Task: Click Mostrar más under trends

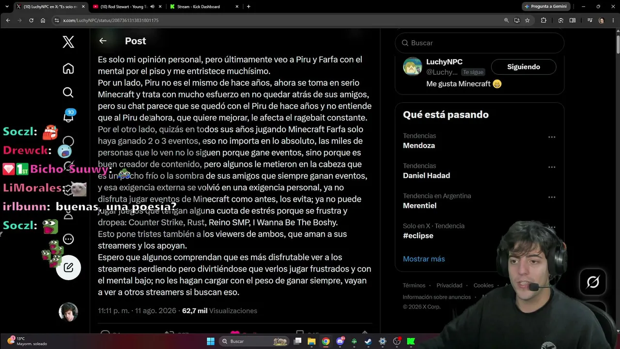Action: (424, 259)
